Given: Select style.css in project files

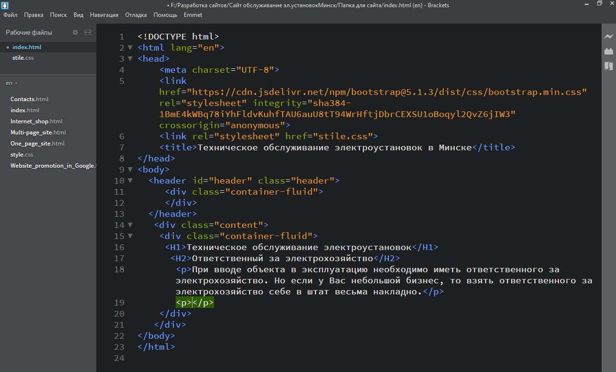Looking at the screenshot, I should point(22,155).
